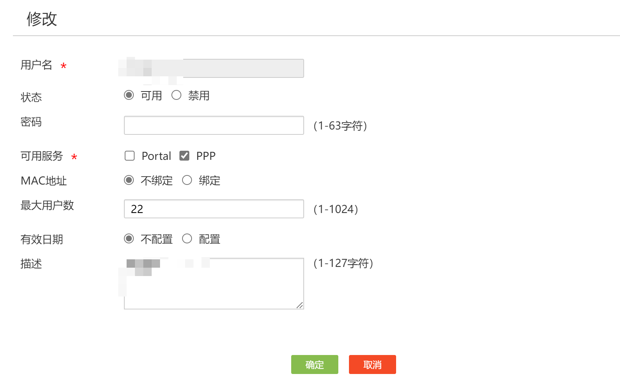The width and height of the screenshot is (620, 385).
Task: Click the 修改 page heading
Action: 42,19
